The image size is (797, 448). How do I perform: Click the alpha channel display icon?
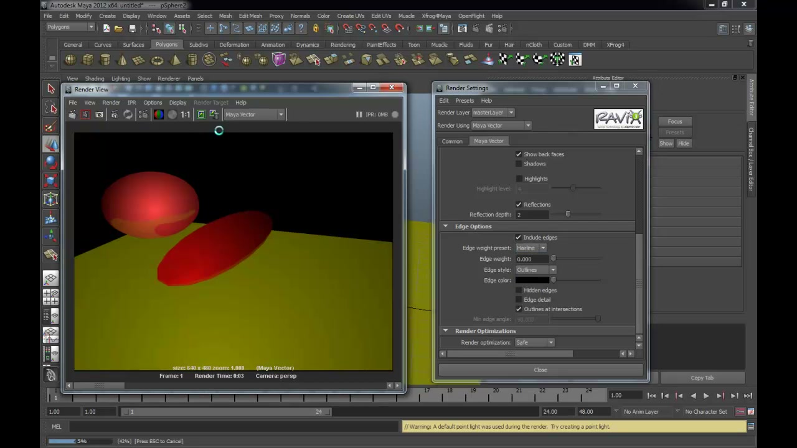tap(172, 114)
